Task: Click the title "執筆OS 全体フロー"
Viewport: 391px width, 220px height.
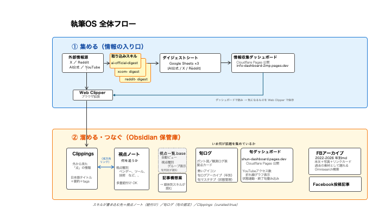Action: tap(103, 24)
